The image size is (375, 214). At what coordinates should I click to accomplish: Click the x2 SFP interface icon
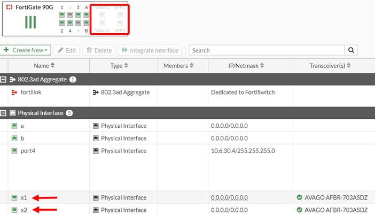[x=14, y=210]
